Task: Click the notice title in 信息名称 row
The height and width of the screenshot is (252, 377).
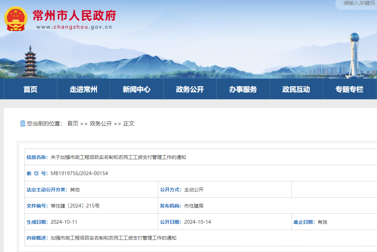Action: coord(118,157)
